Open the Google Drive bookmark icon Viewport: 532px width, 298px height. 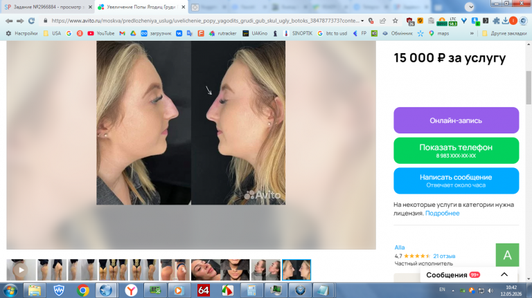[133, 33]
